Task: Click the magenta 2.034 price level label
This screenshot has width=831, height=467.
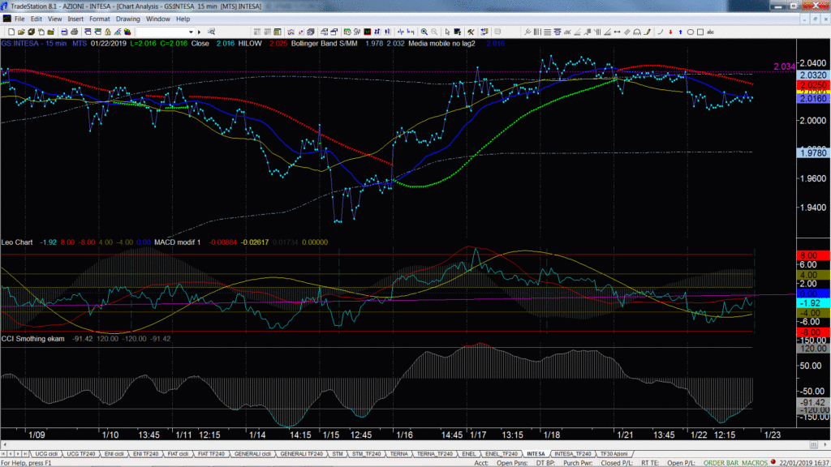Action: click(785, 66)
